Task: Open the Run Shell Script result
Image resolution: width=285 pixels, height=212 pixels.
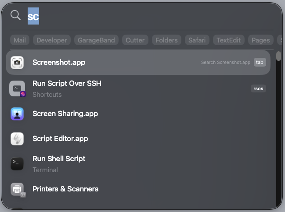Action: click(x=138, y=164)
